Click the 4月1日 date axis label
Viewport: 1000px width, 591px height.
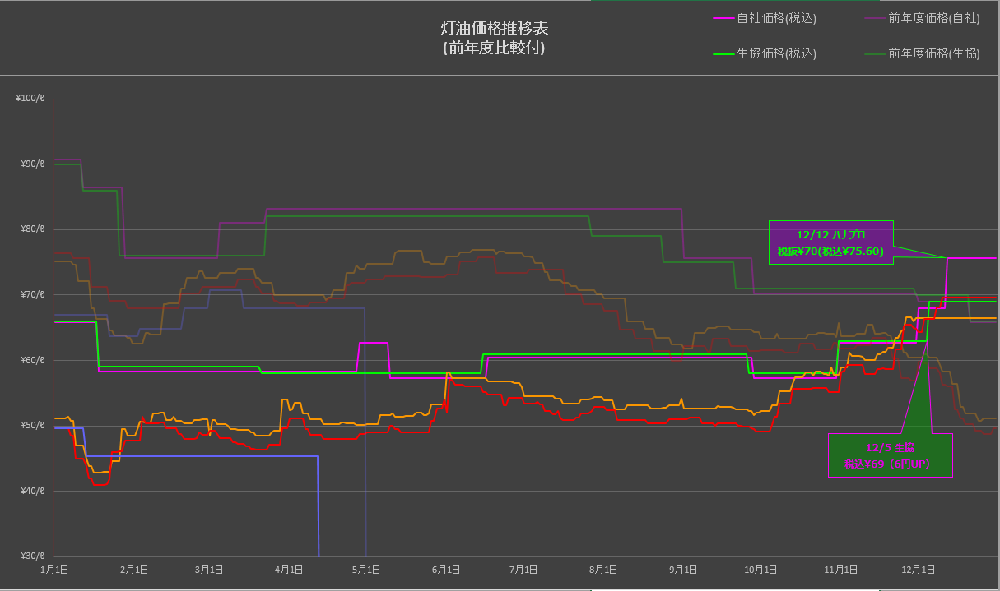tap(288, 569)
